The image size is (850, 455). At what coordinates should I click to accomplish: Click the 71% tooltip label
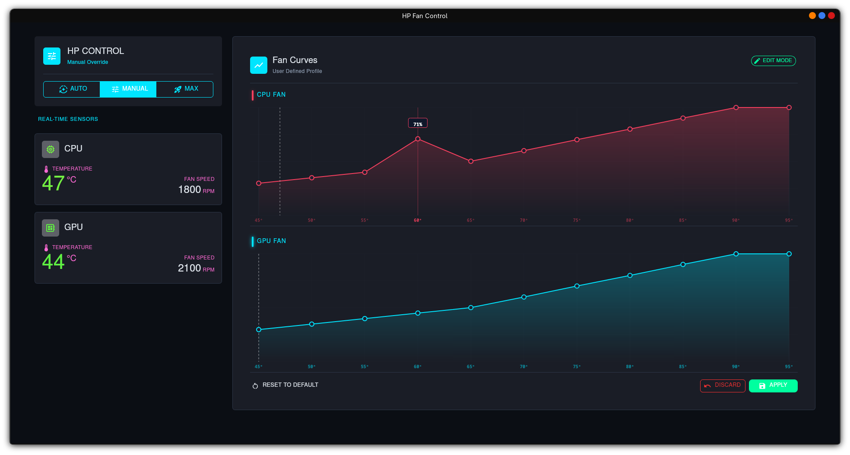pos(418,123)
